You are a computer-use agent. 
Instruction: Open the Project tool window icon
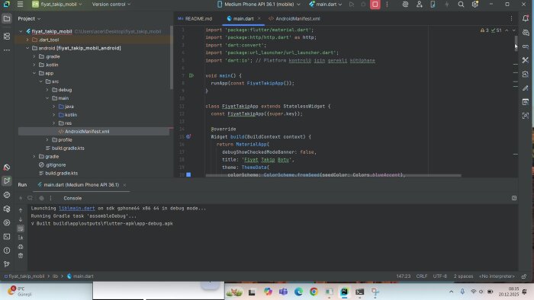(x=7, y=19)
